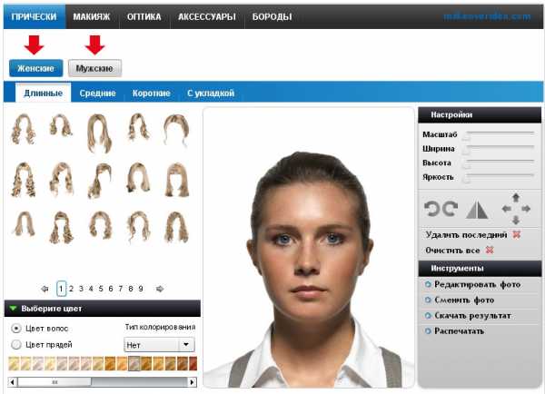Choose the Мужские gender button

(94, 68)
